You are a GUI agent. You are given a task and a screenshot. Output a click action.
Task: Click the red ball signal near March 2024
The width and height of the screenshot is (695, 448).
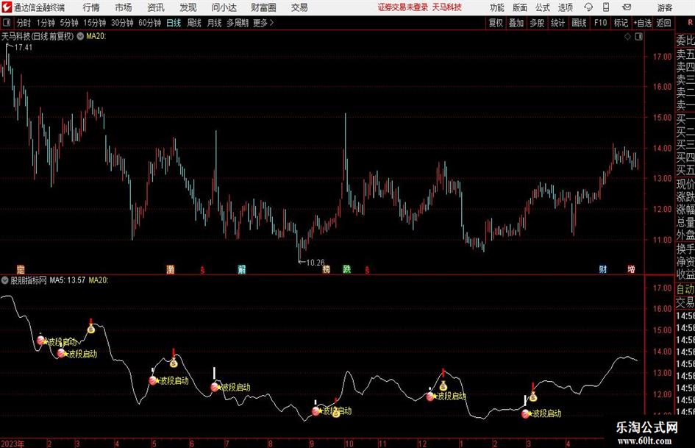tap(526, 413)
